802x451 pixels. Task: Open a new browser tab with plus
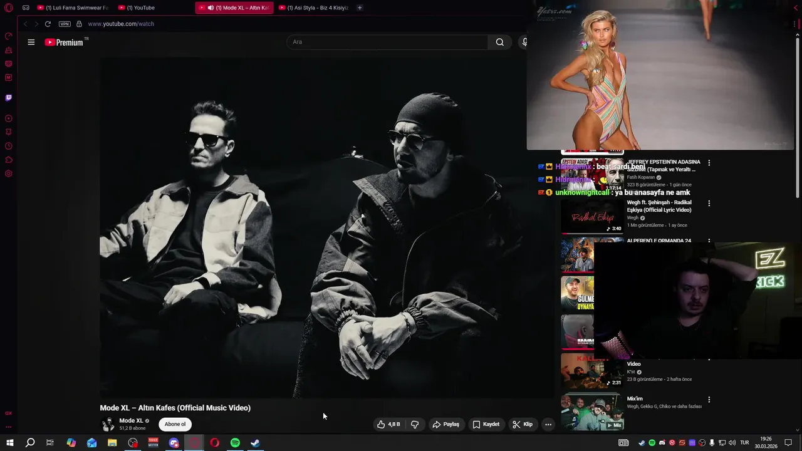(360, 8)
